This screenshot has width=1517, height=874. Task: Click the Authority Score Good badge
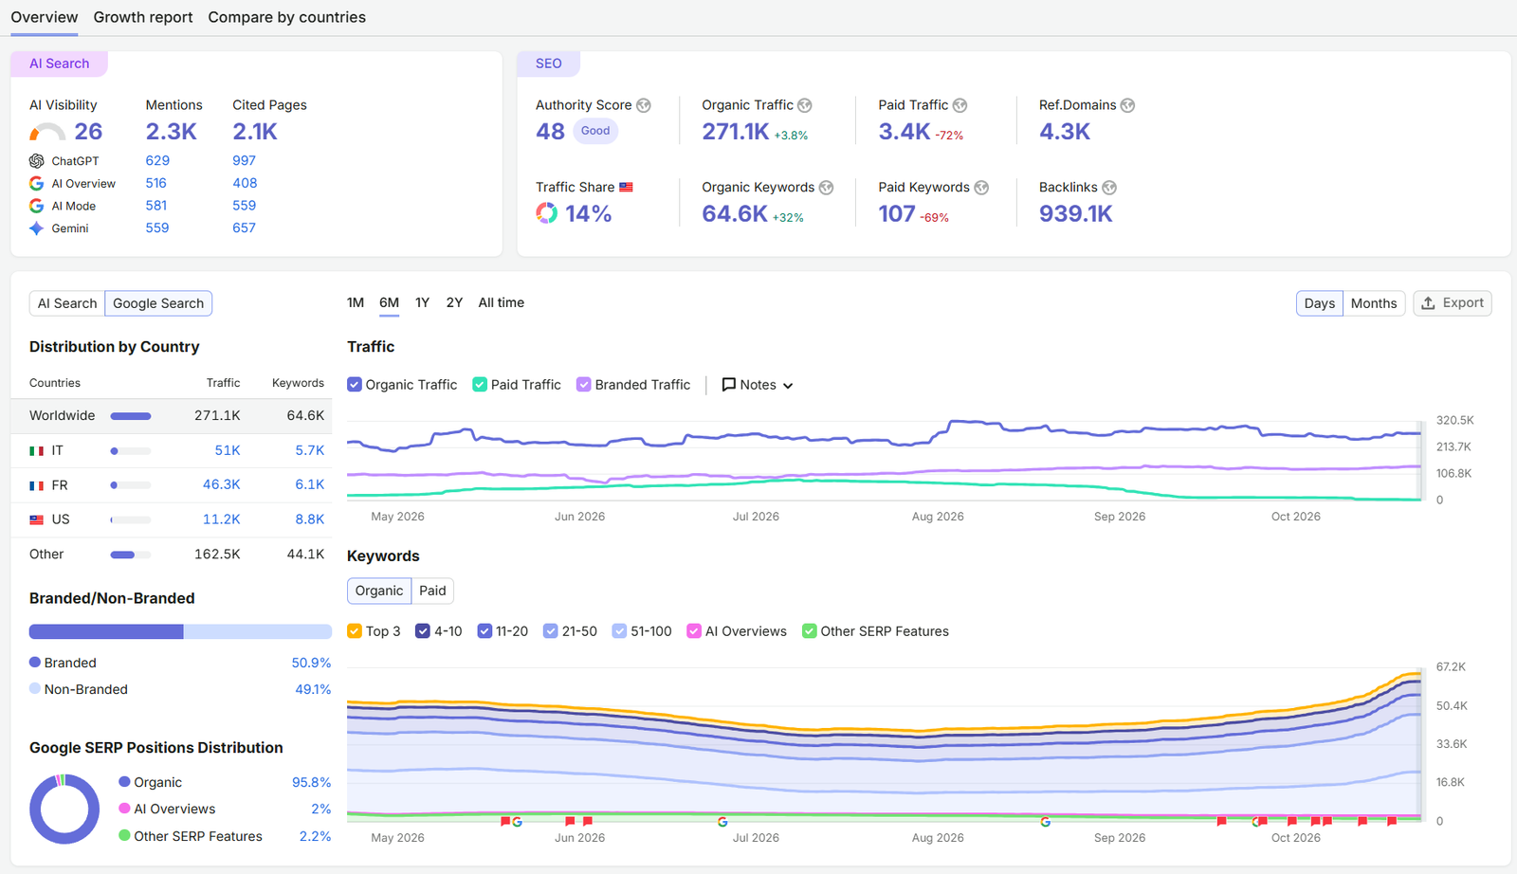point(595,131)
